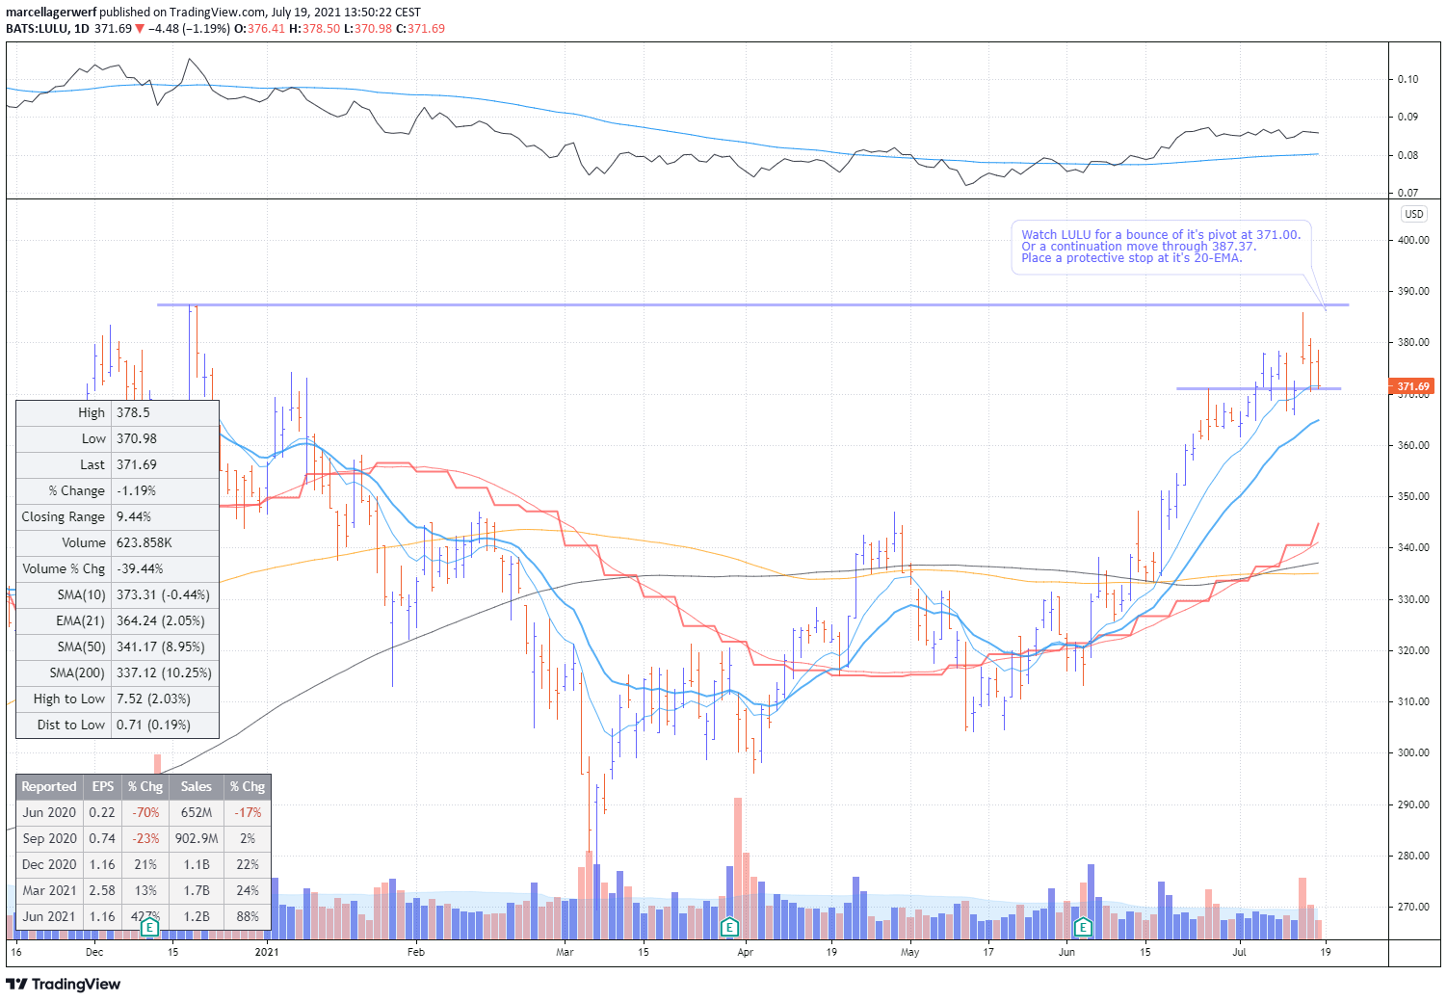This screenshot has height=1002, width=1447.
Task: Click the earnings E marker near April
Action: [x=729, y=928]
